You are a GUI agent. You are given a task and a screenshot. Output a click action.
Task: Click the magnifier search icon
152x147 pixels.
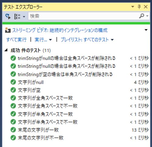pyautogui.click(x=142, y=16)
